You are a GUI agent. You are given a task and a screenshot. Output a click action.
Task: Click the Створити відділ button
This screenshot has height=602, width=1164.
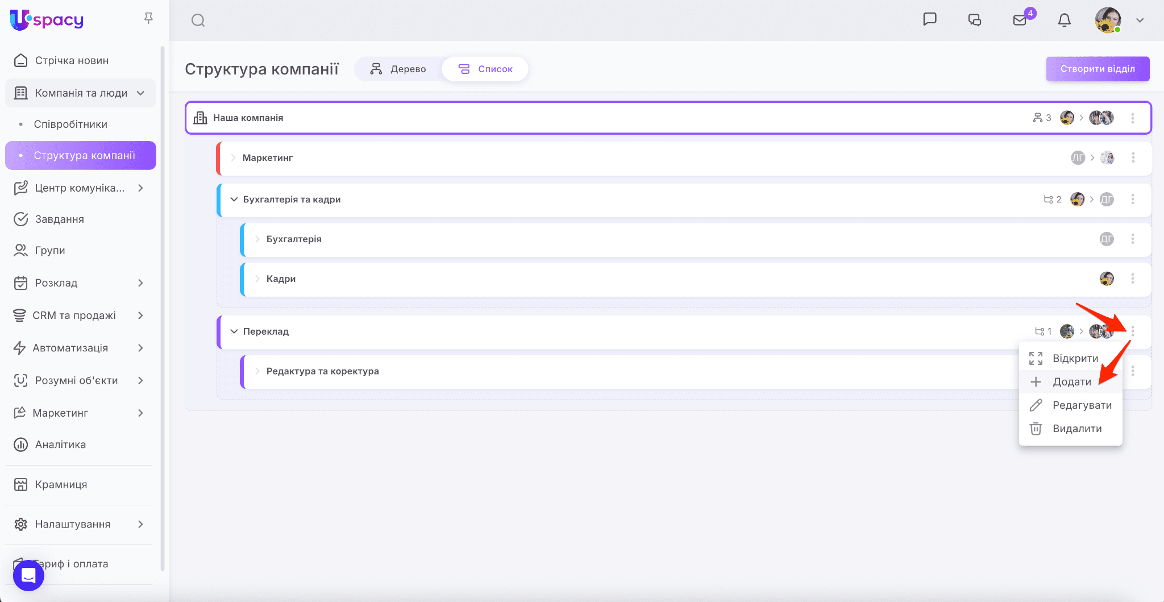pos(1098,69)
